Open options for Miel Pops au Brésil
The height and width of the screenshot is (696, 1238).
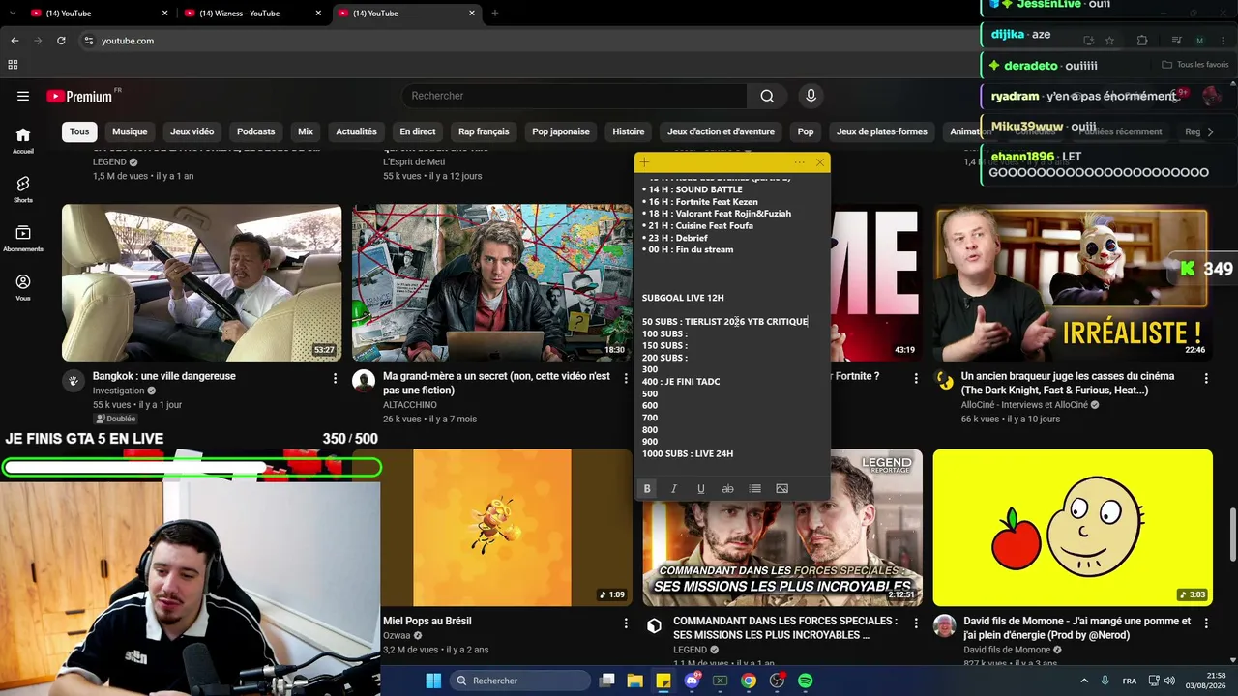(625, 623)
